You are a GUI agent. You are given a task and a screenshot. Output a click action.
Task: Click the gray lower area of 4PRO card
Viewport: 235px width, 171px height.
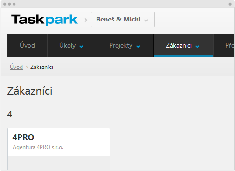(59, 163)
